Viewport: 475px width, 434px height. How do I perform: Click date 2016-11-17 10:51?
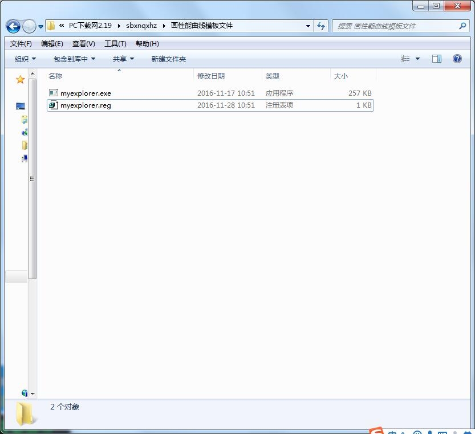click(x=226, y=93)
